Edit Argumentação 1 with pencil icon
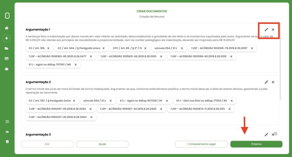The width and height of the screenshot is (292, 157). 266,30
